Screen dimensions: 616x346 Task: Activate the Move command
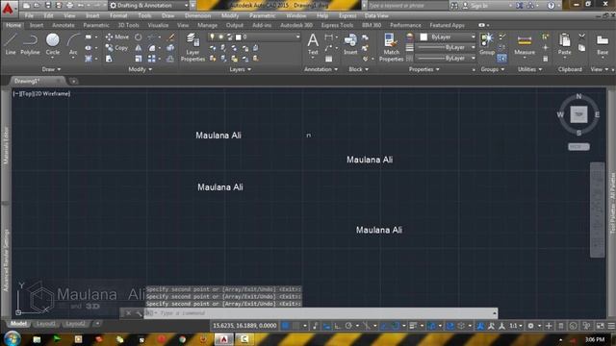[x=117, y=37]
